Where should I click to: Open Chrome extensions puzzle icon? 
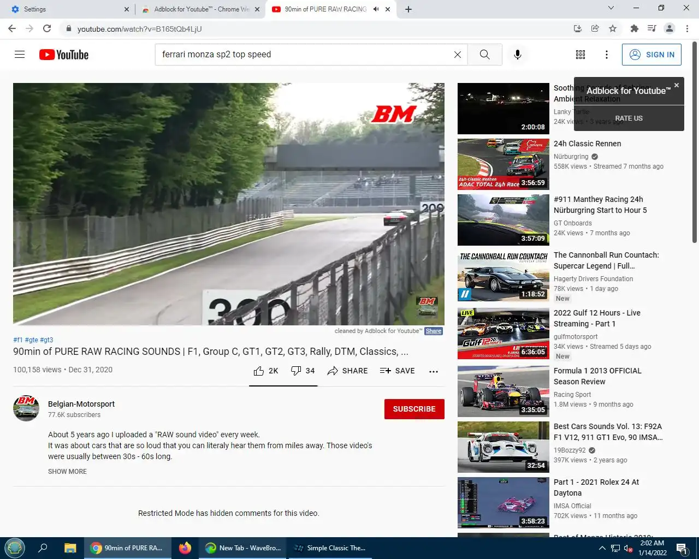pos(634,28)
